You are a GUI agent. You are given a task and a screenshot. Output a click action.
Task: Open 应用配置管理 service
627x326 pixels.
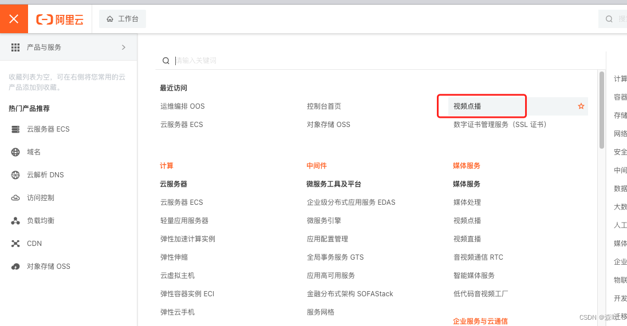[327, 239]
